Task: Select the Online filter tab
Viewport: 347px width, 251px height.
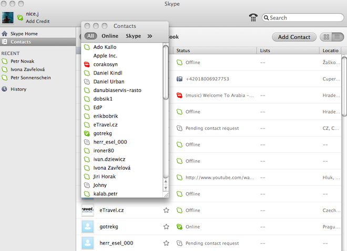Action: pos(110,36)
